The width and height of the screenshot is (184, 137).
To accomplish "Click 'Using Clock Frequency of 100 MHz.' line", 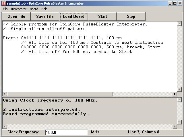I will point(50,100).
